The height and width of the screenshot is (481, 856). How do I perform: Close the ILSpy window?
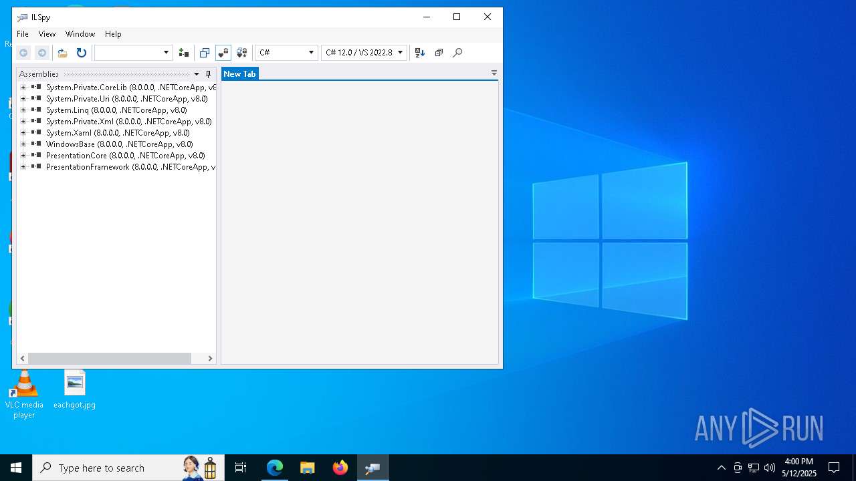pyautogui.click(x=488, y=17)
